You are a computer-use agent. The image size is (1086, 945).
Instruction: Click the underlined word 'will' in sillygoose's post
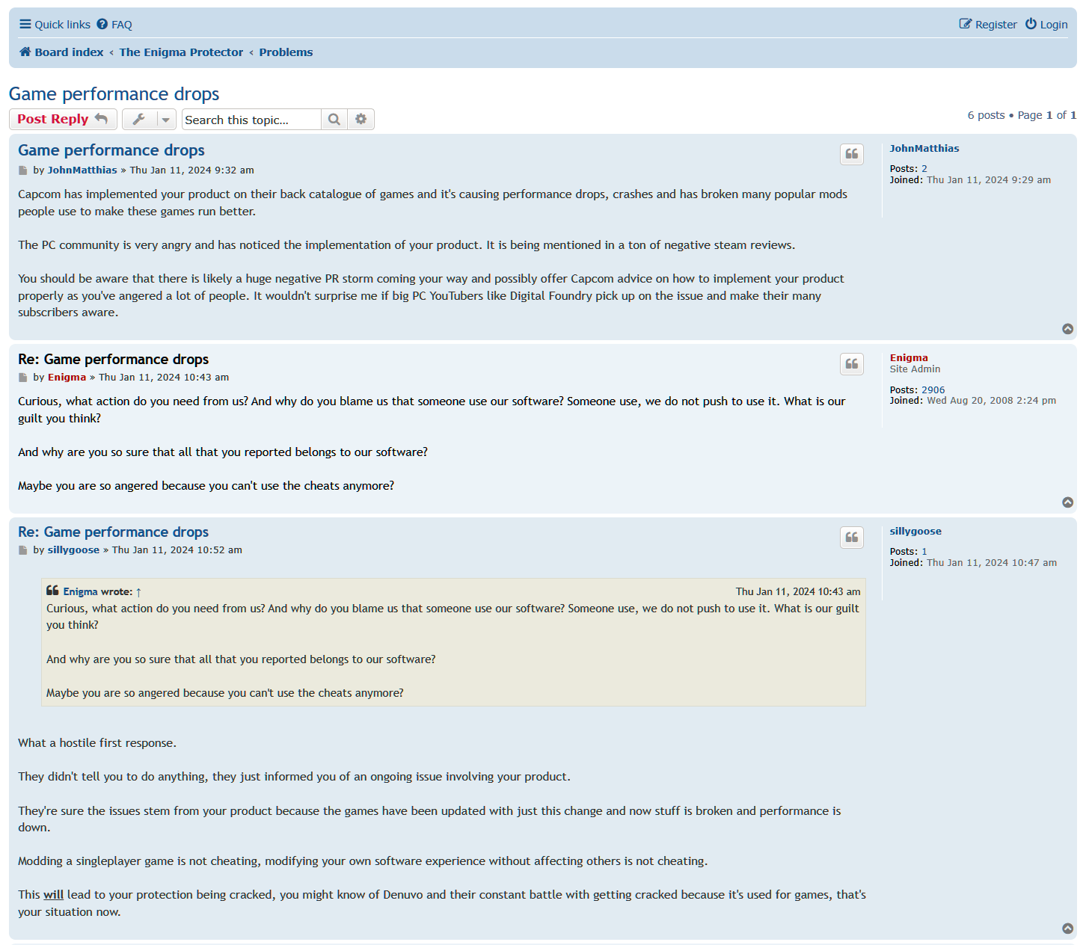[53, 895]
